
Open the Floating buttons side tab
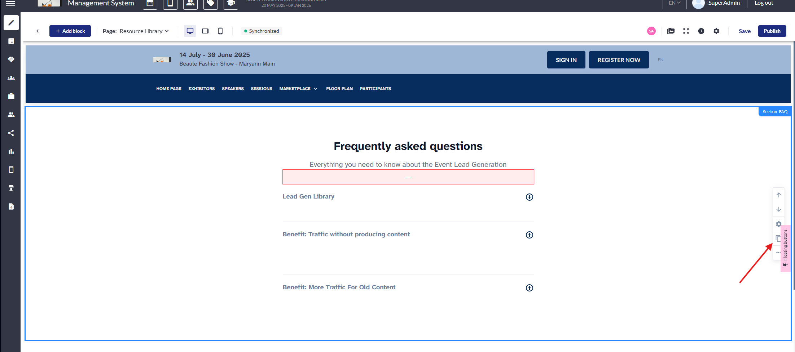[785, 249]
